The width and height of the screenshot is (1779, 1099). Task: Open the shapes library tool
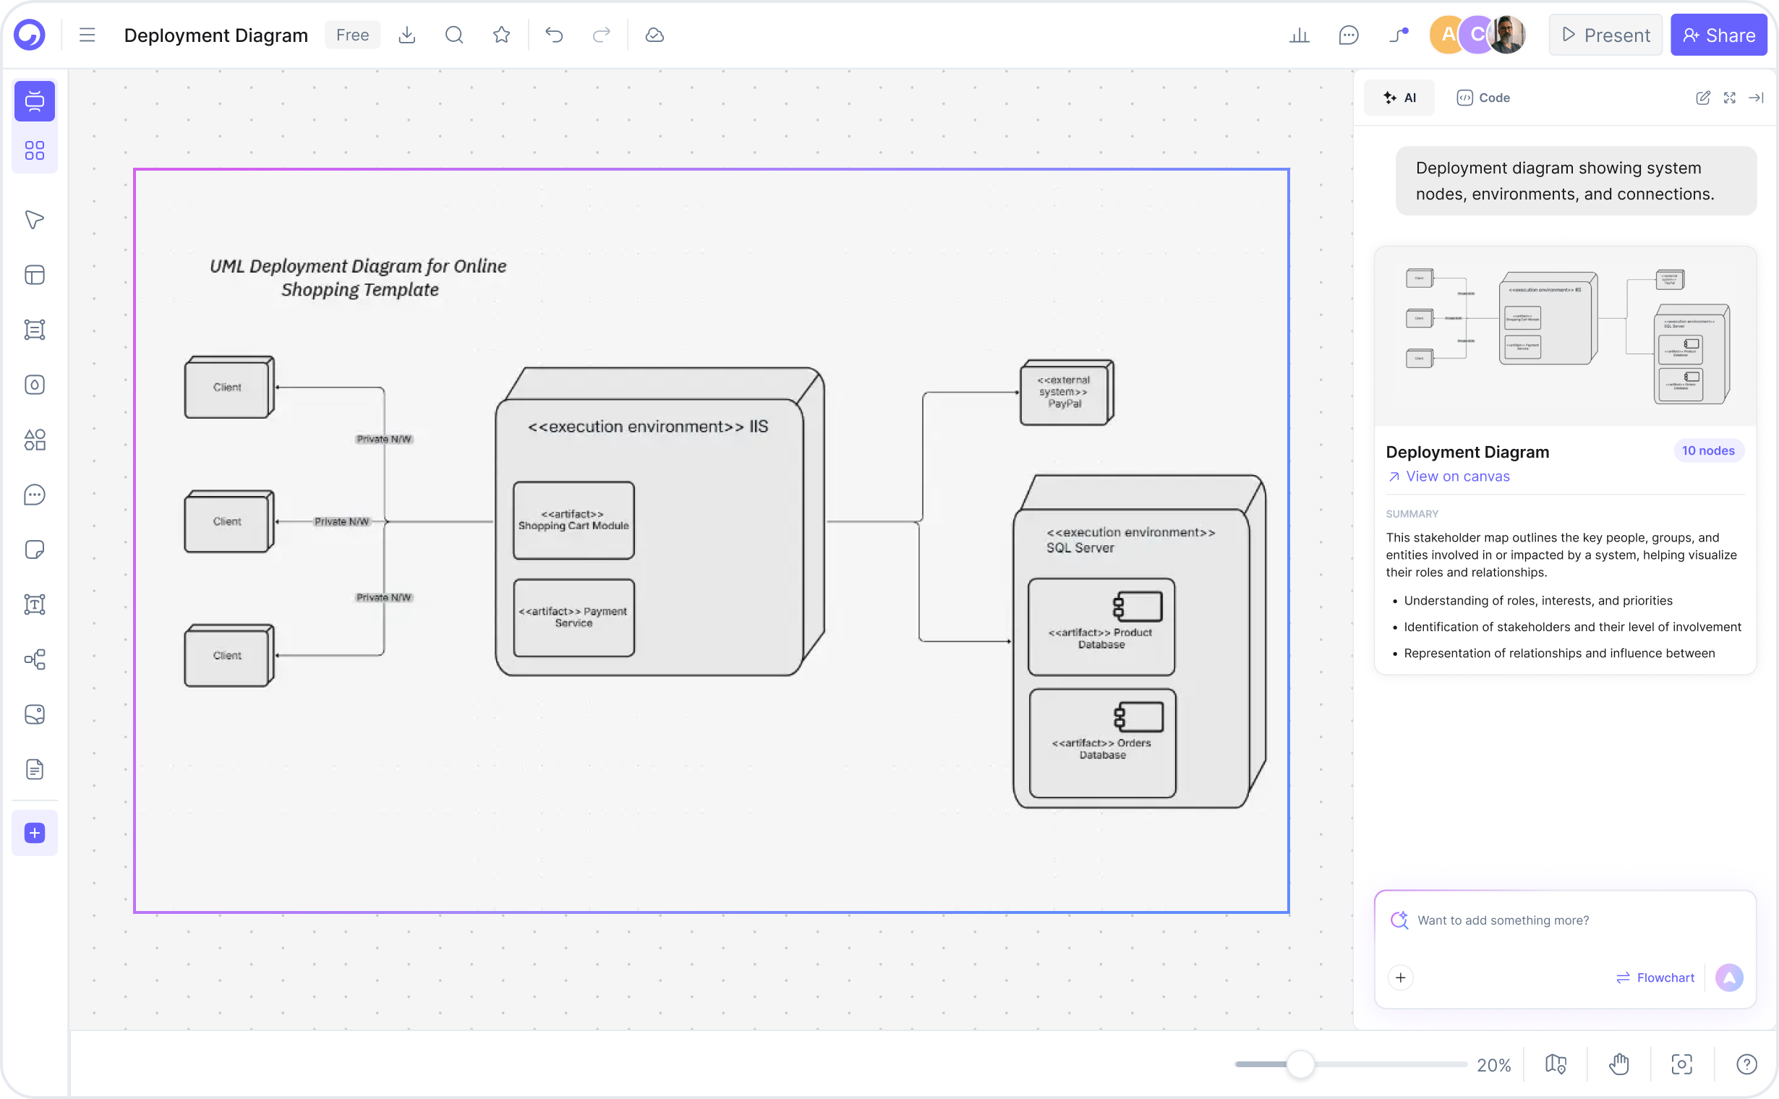(34, 440)
